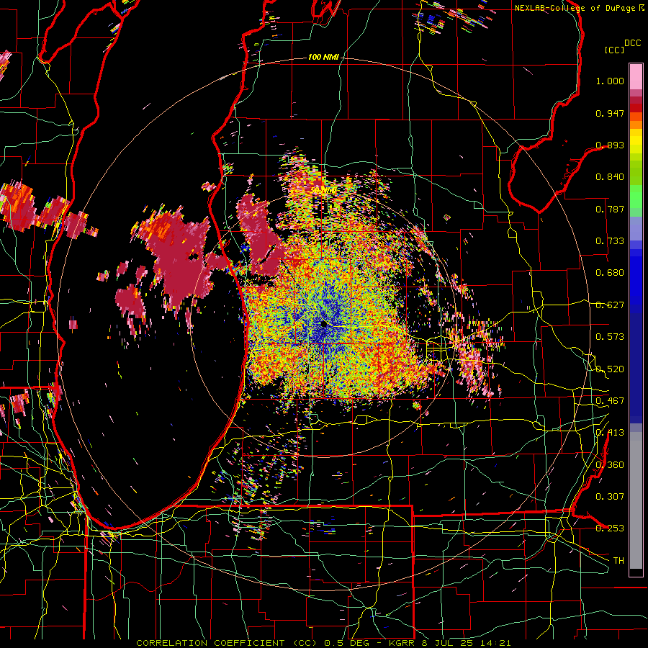Screen dimensions: 648x648
Task: Click the 100 NMI range ring label
Action: tap(323, 57)
